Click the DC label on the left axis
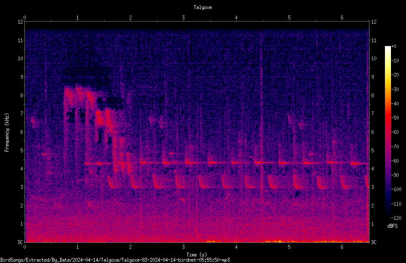Image resolution: width=406 pixels, height=263 pixels. 20,242
